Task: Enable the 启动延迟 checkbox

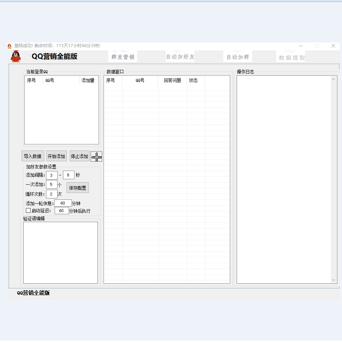Action: pyautogui.click(x=28, y=211)
